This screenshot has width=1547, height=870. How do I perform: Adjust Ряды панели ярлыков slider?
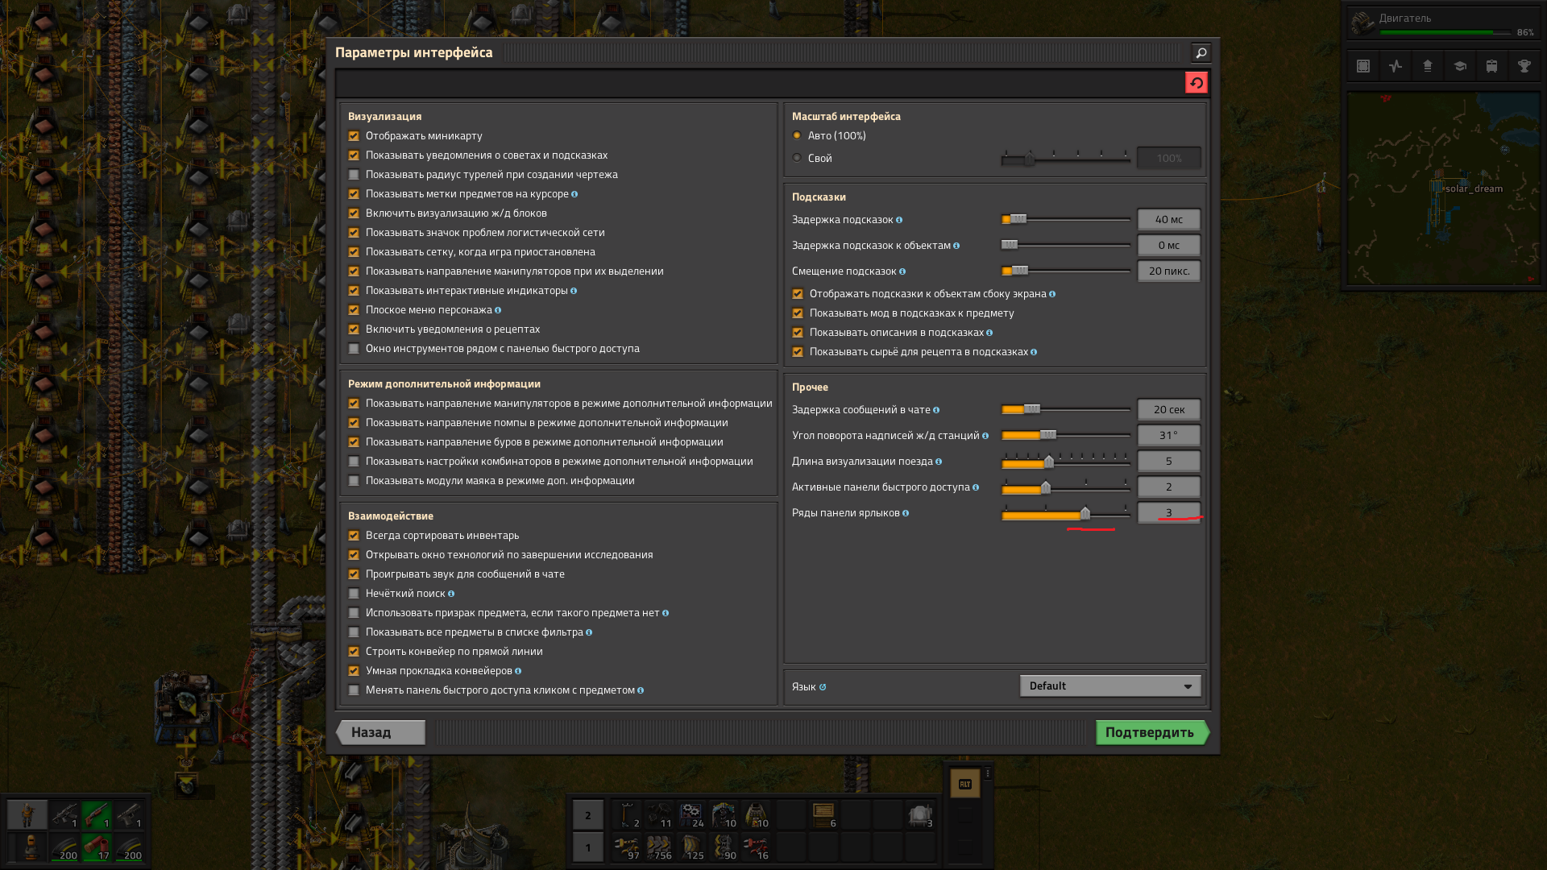[1066, 513]
